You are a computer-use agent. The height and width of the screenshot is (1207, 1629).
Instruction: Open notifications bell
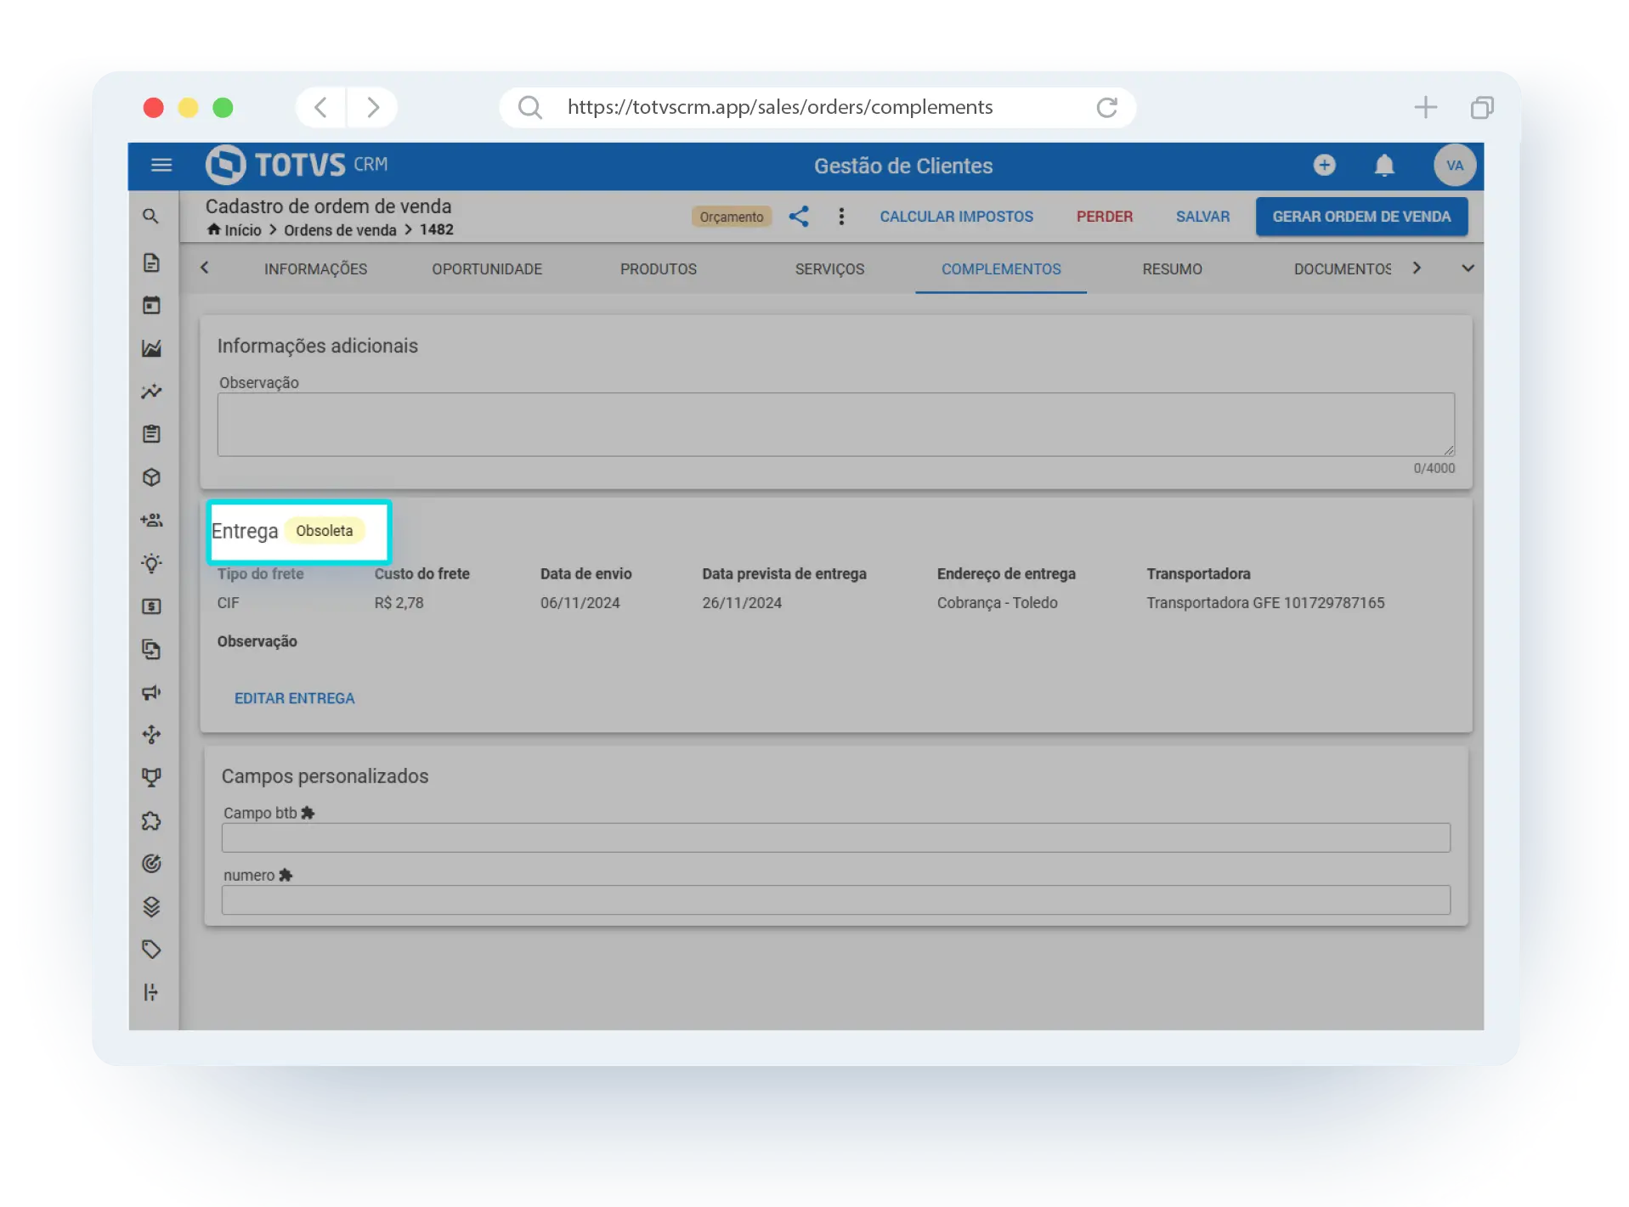(1384, 165)
